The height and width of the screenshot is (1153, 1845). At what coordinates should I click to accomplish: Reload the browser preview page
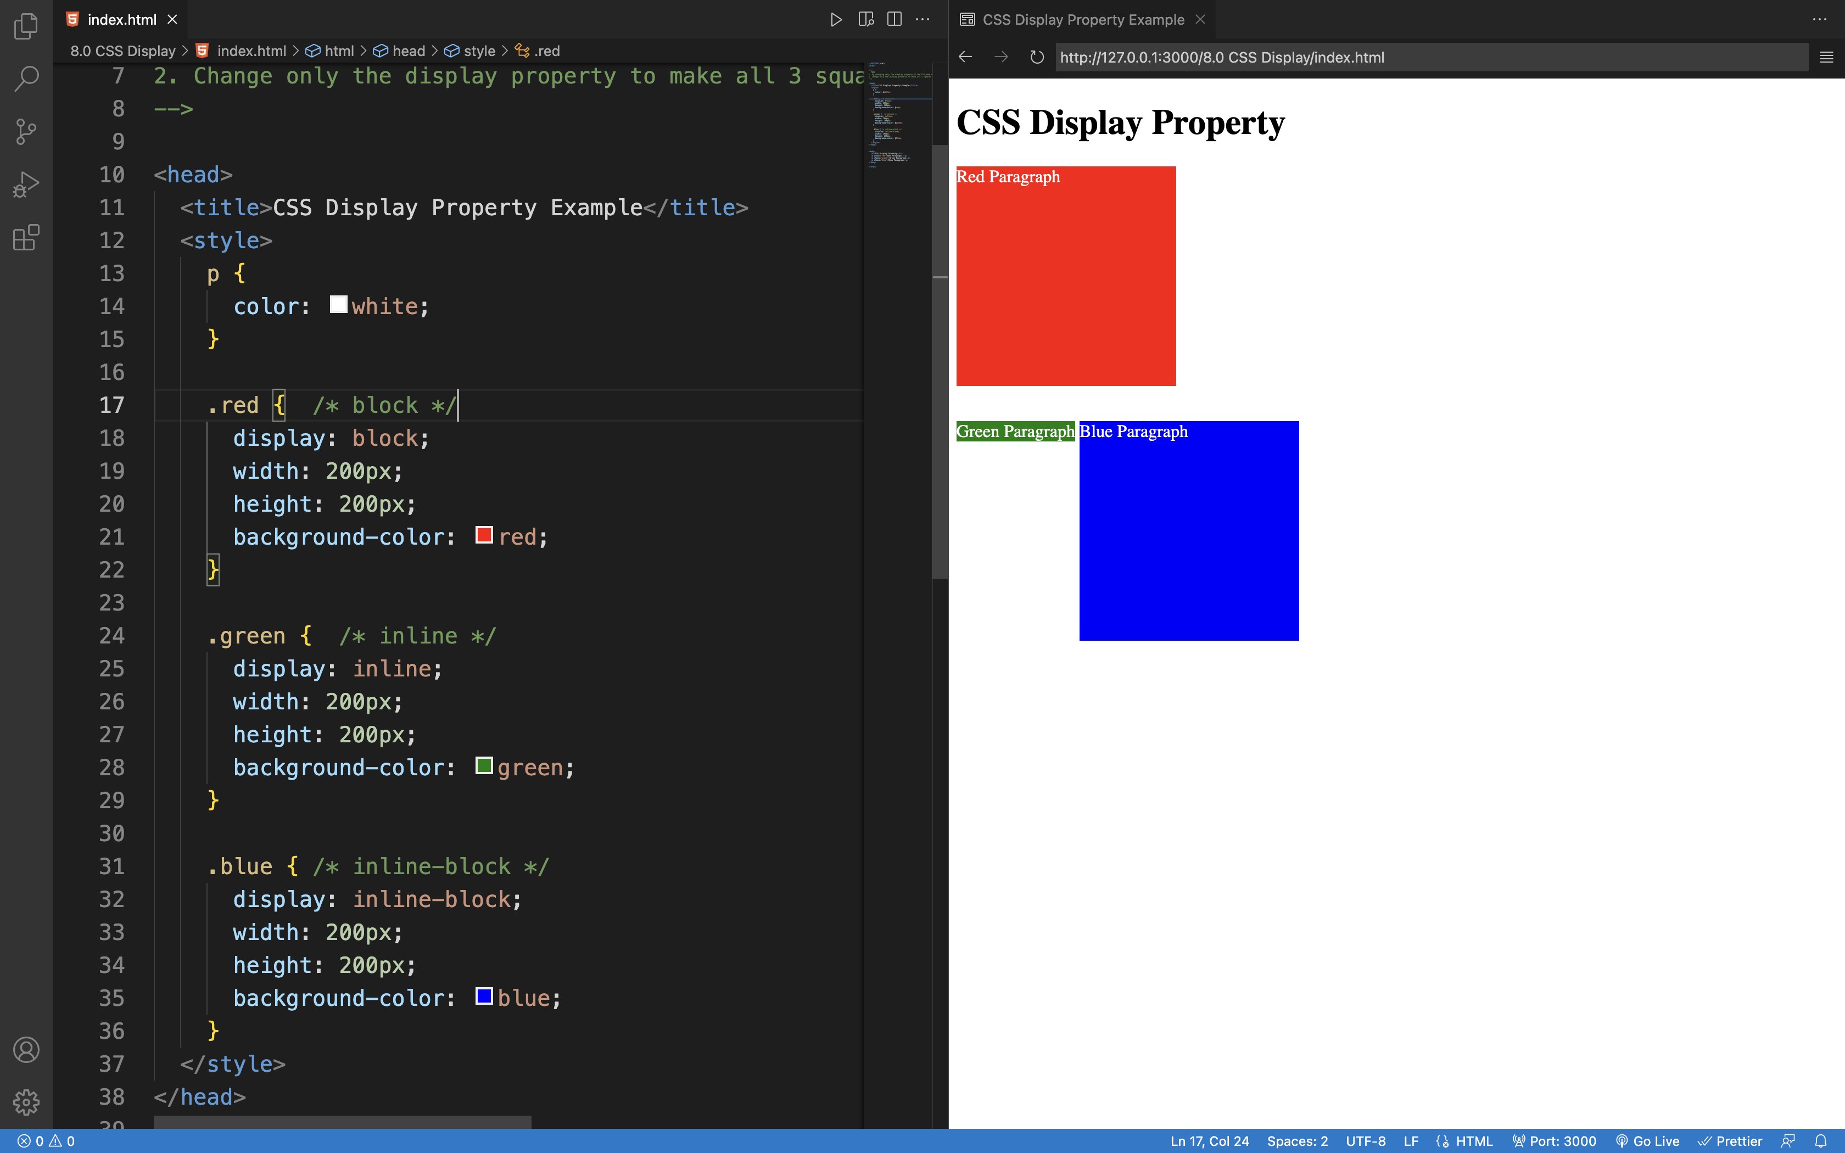(x=1036, y=57)
